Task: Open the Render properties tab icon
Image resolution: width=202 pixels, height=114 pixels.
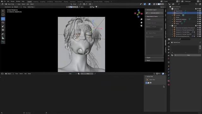Action: (x=169, y=47)
